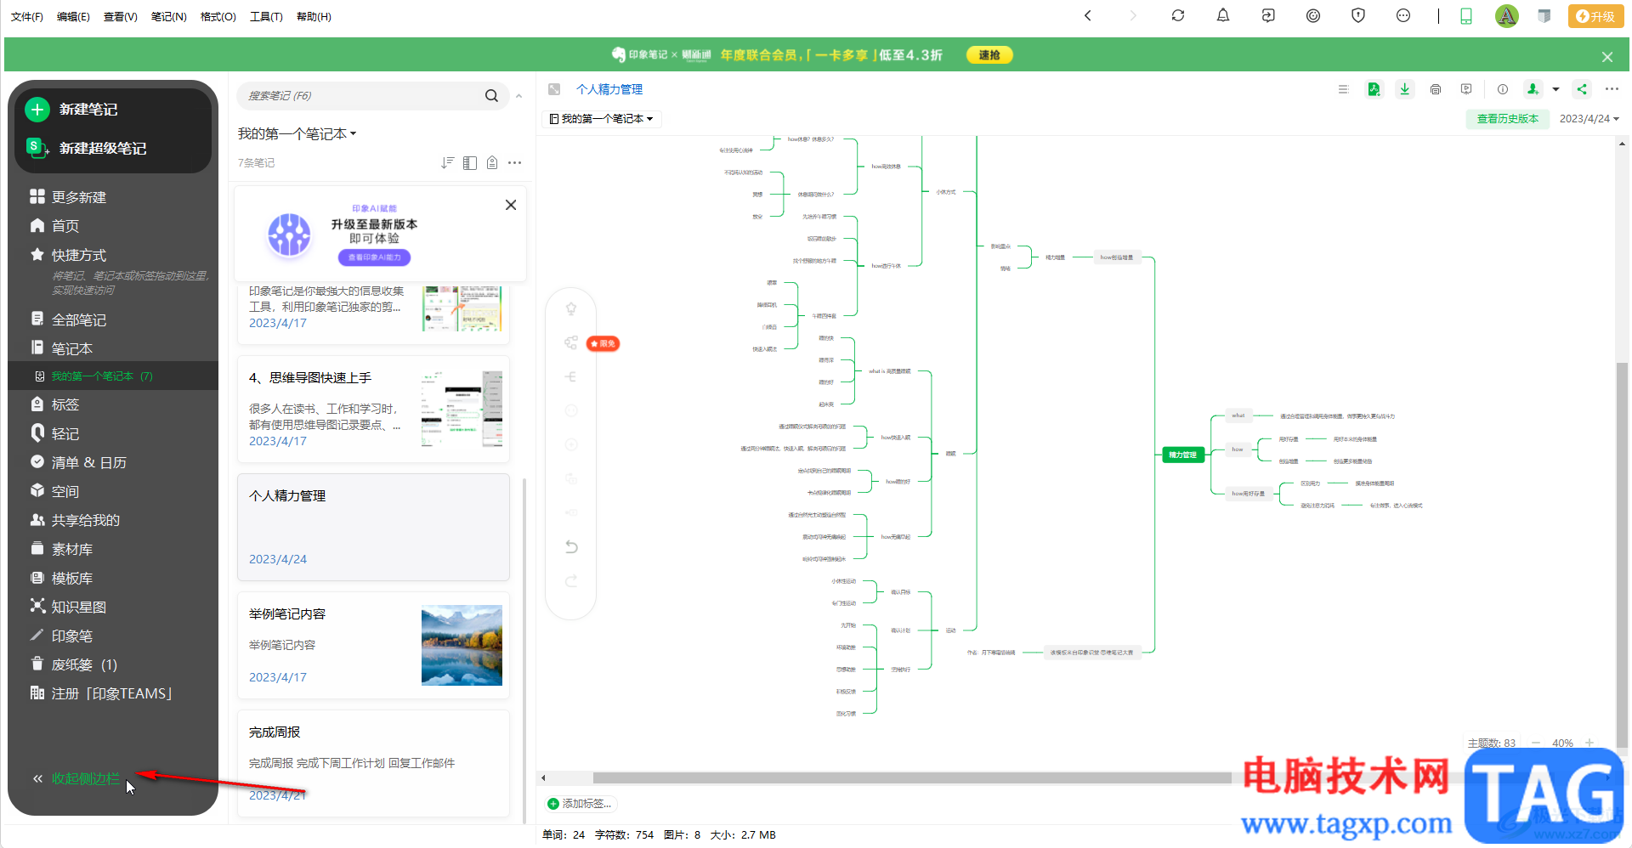Screen dimensions: 1632x848
Task: Click the mind map style pin icon
Action: tap(571, 308)
